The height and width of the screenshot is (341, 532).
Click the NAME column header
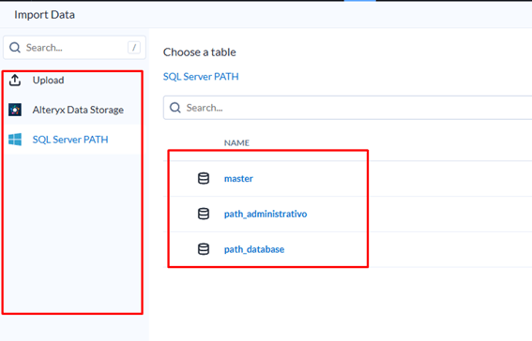[x=236, y=143]
